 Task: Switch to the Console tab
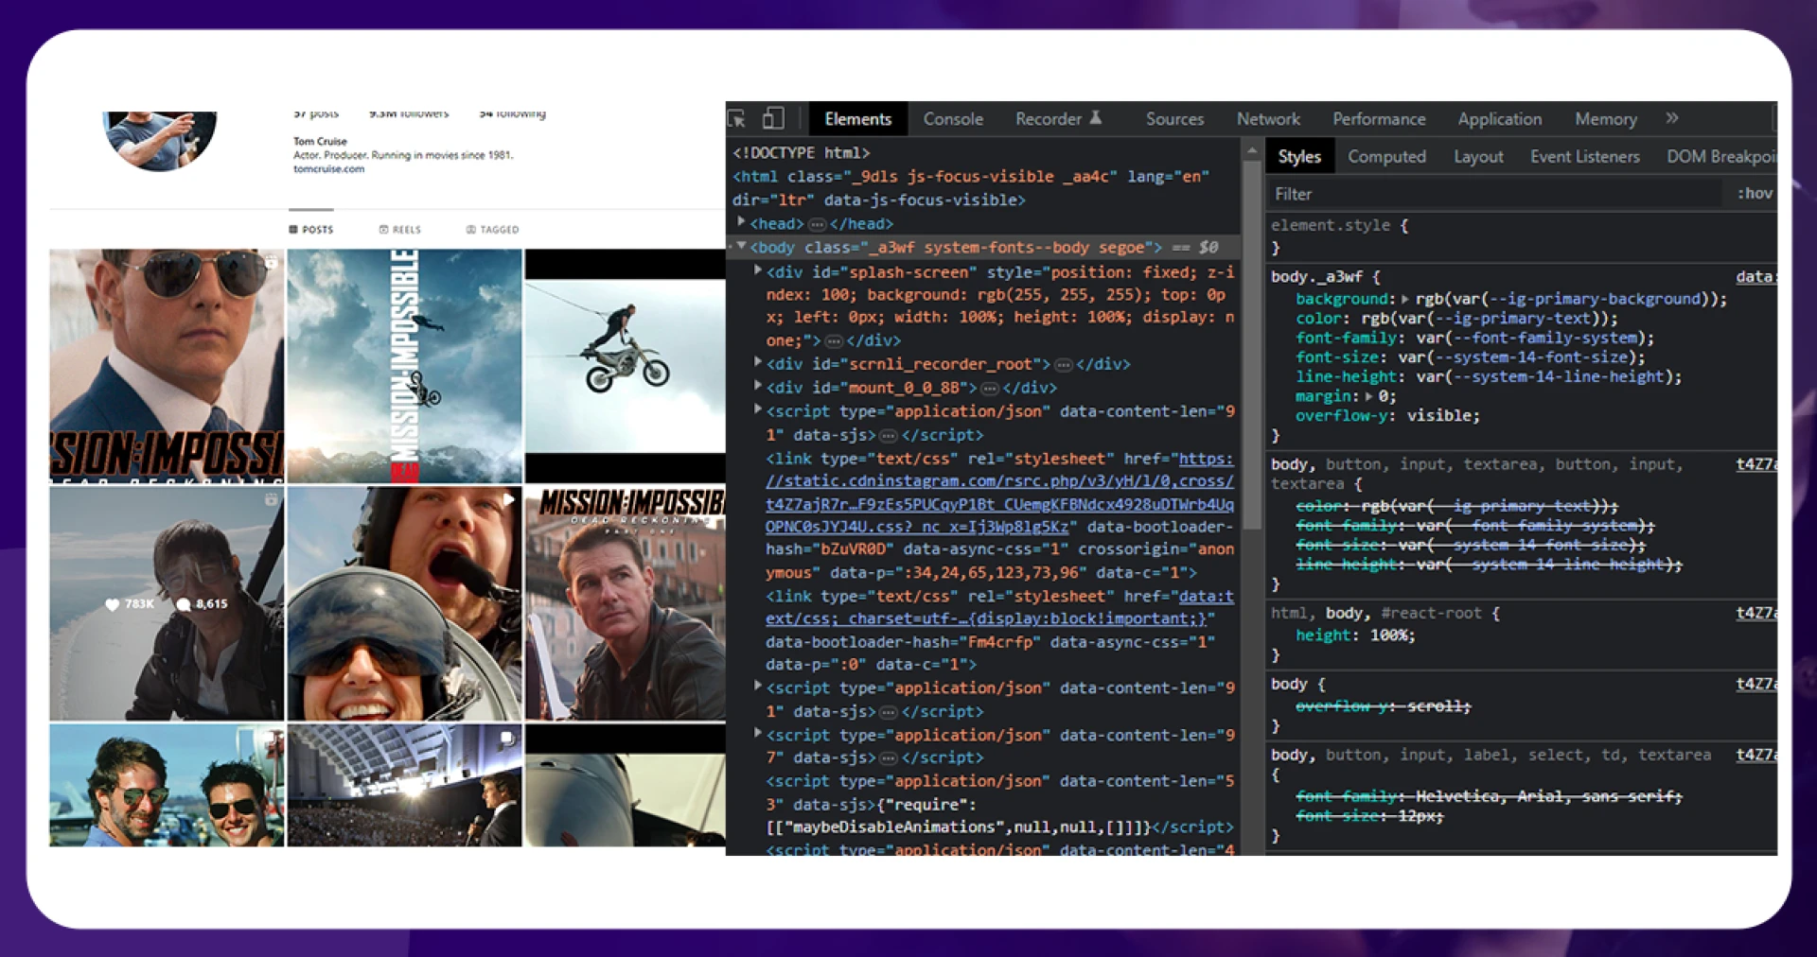(953, 119)
